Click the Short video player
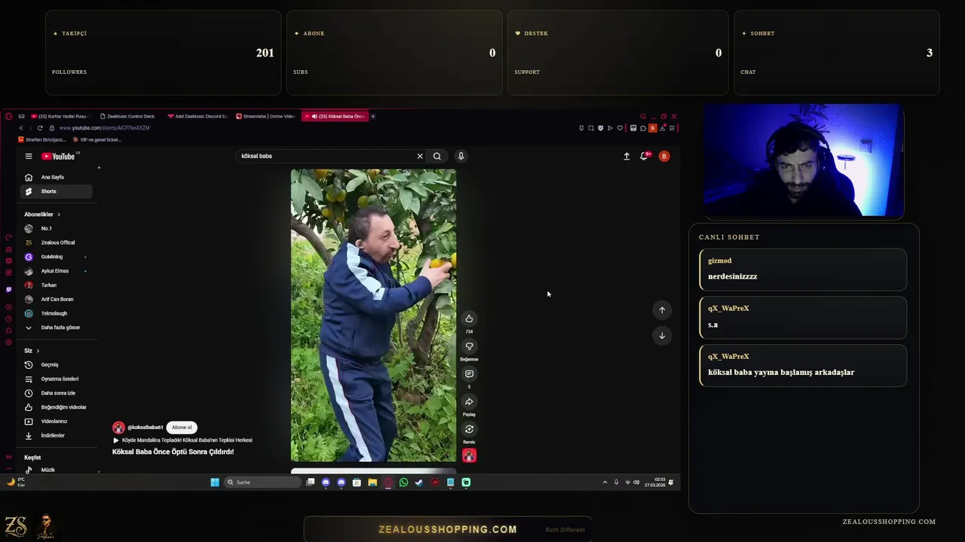Image resolution: width=965 pixels, height=542 pixels. click(x=373, y=315)
